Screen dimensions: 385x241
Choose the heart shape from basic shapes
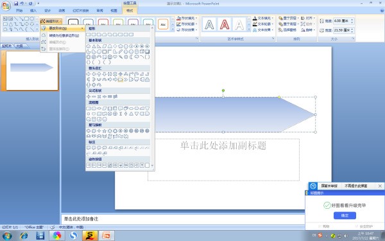click(x=115, y=57)
